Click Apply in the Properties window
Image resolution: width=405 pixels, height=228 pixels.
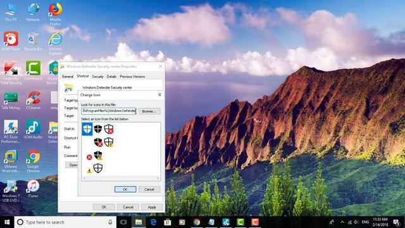point(152,207)
